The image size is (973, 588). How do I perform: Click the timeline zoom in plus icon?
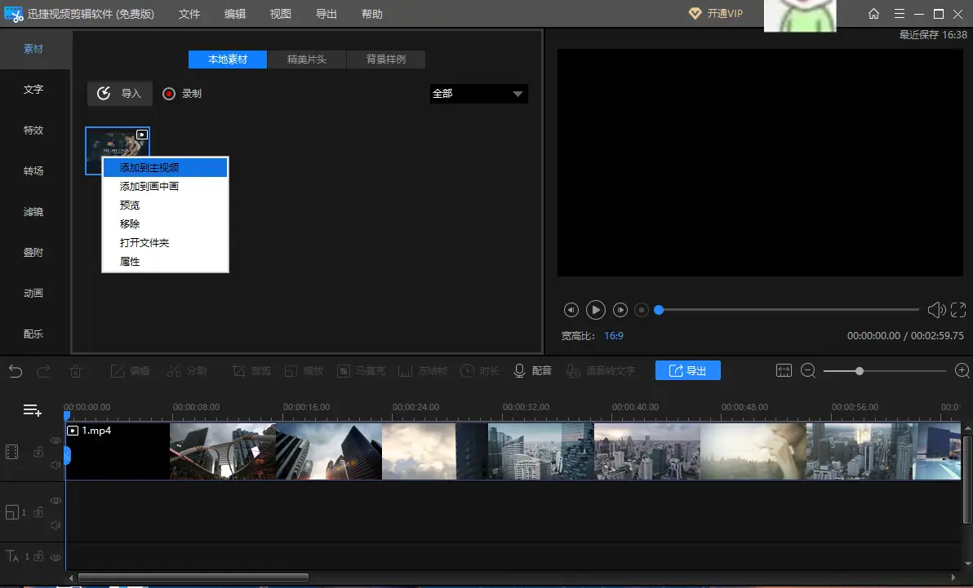(x=962, y=371)
